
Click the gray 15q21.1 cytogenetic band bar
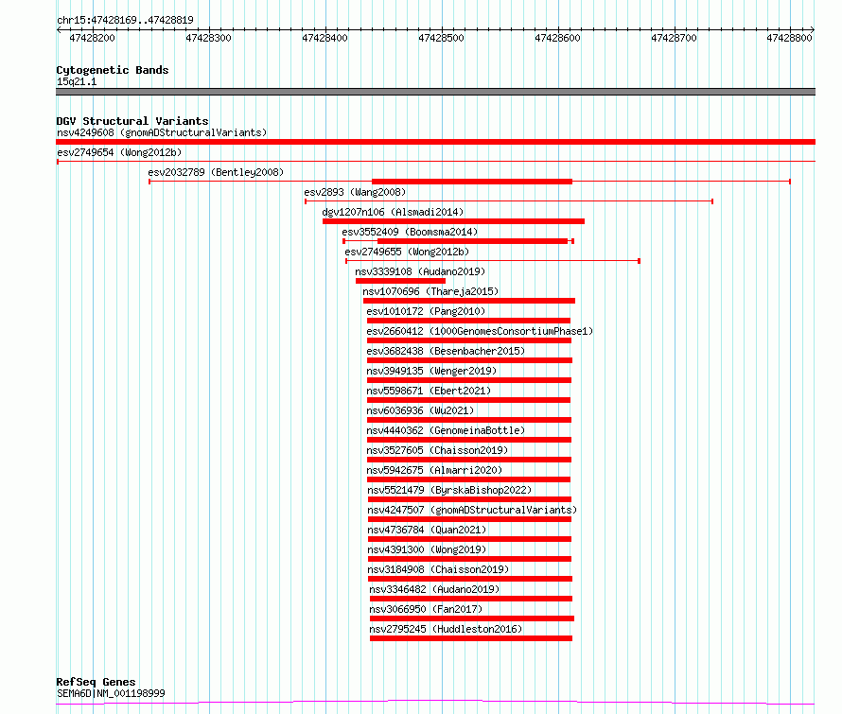pyautogui.click(x=435, y=92)
